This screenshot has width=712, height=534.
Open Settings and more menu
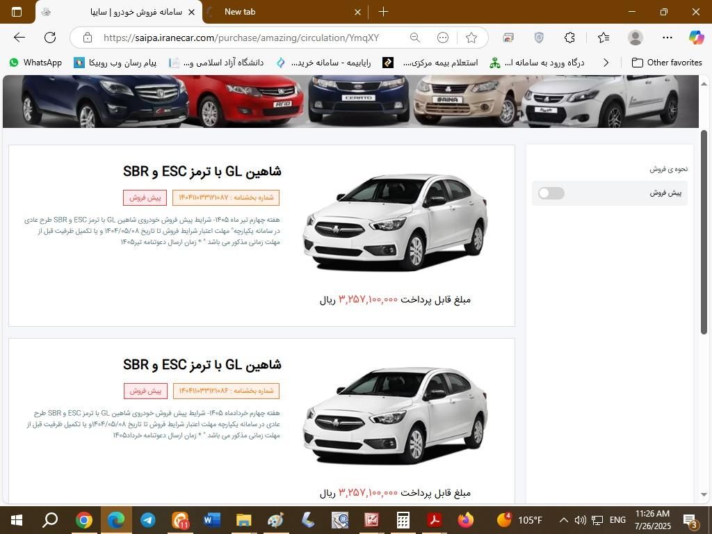[667, 38]
